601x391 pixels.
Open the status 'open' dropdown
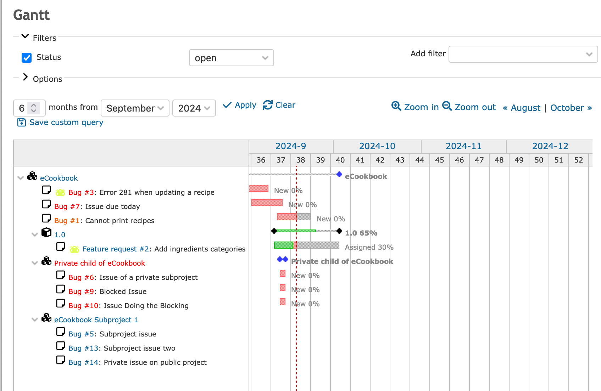(231, 58)
